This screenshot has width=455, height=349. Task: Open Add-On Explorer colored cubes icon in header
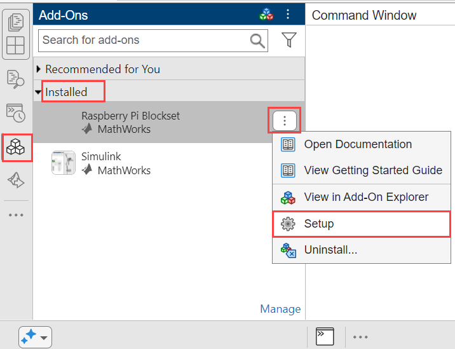point(266,14)
